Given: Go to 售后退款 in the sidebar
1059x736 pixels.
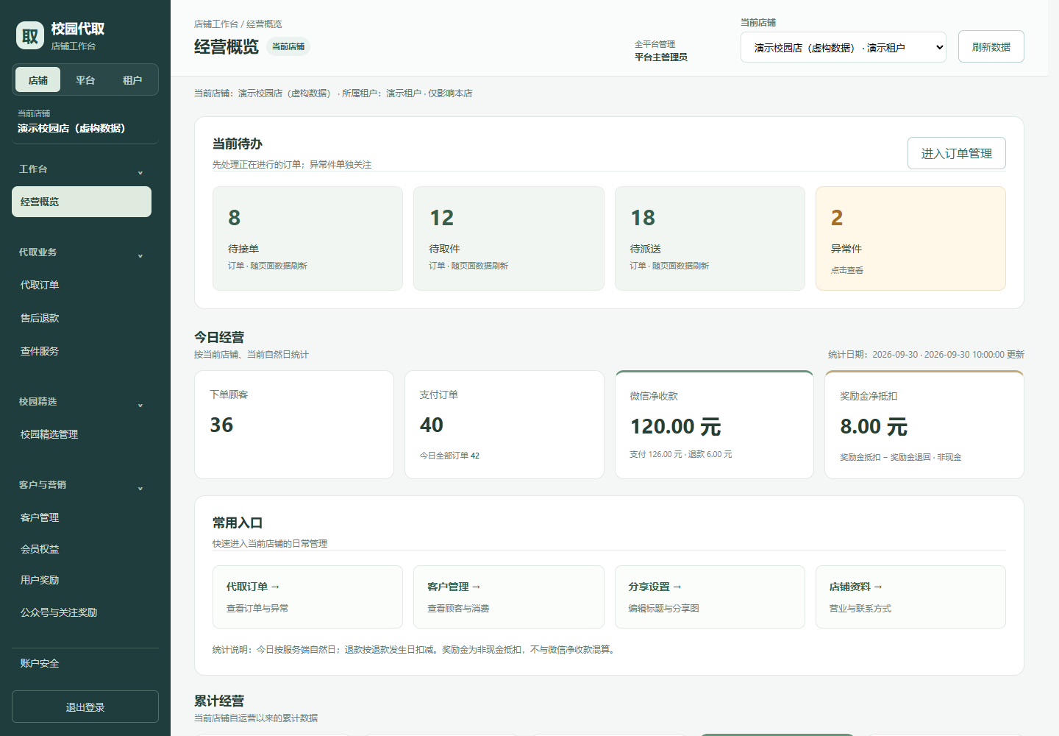Looking at the screenshot, I should coord(82,318).
